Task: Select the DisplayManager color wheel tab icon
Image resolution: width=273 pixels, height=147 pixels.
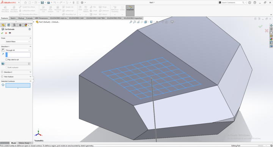Action: (26, 25)
